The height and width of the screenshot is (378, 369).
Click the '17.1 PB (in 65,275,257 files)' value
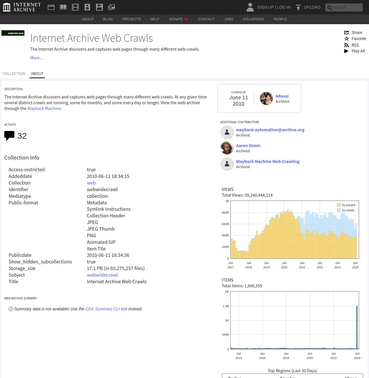(x=116, y=268)
